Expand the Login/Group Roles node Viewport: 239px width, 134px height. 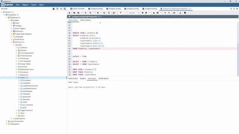point(6,121)
